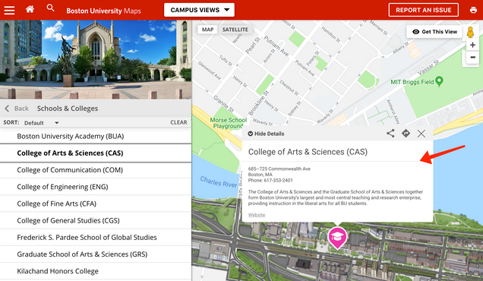Image resolution: width=483 pixels, height=281 pixels.
Task: Expand the Sort Default dropdown
Action: coord(41,122)
